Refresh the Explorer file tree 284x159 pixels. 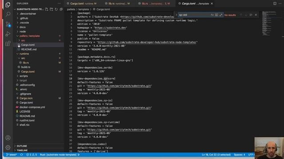[56, 9]
